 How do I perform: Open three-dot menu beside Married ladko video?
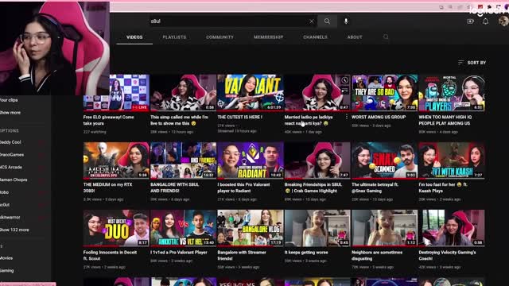(347, 117)
